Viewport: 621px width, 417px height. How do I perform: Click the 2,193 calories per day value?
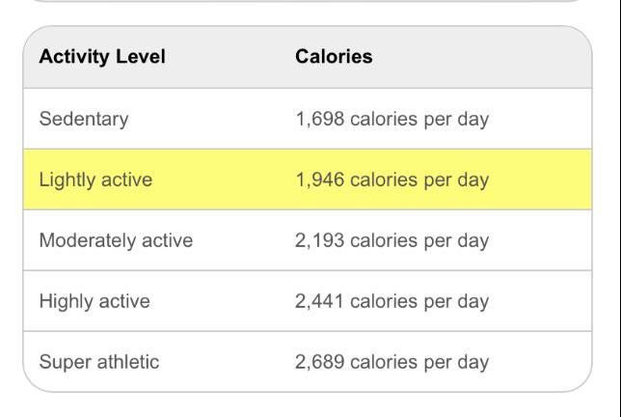coord(391,240)
